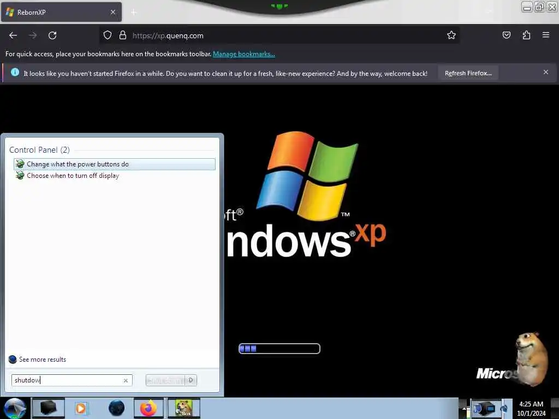Viewport: 559px width, 419px height.
Task: Open tracking protection shield icon
Action: (108, 35)
